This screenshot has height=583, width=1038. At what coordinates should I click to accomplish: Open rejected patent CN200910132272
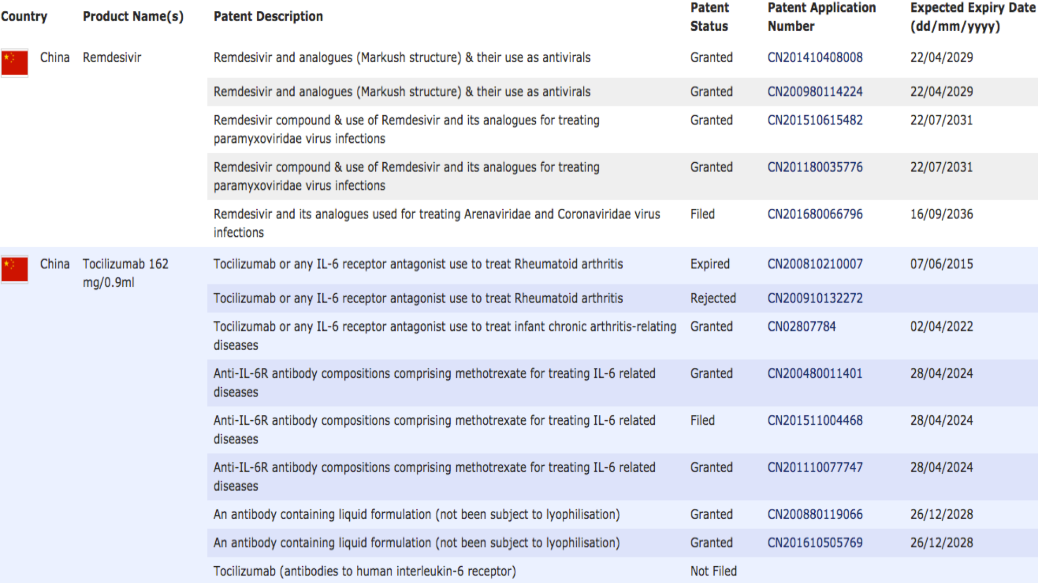point(815,298)
